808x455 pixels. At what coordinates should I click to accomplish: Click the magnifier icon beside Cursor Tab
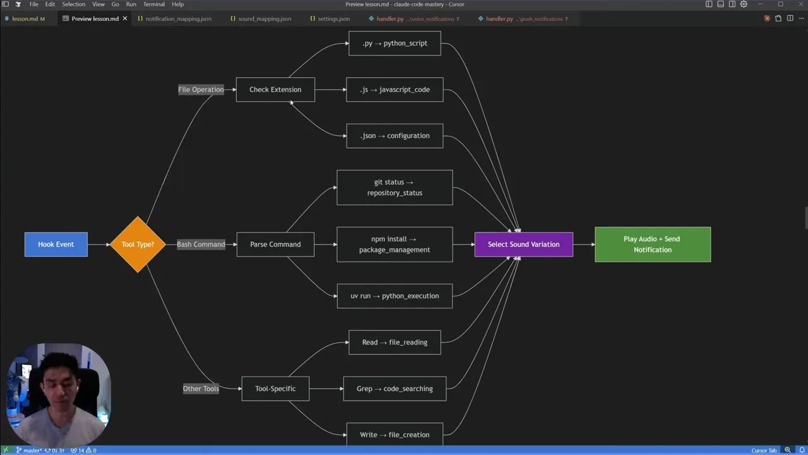787,450
